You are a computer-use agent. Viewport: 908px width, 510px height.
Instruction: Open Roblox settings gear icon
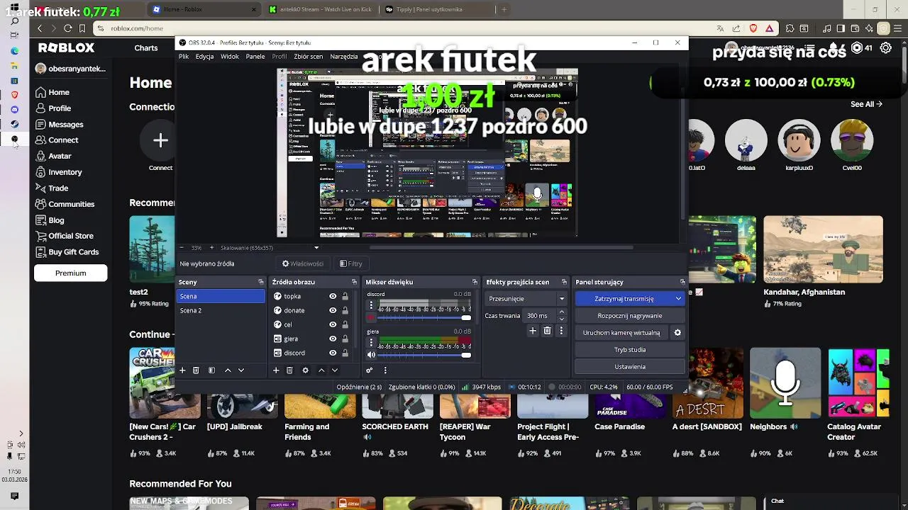click(886, 48)
